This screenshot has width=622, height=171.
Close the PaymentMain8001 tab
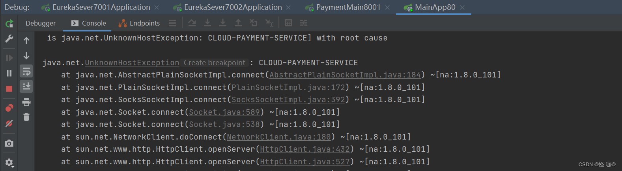point(387,7)
